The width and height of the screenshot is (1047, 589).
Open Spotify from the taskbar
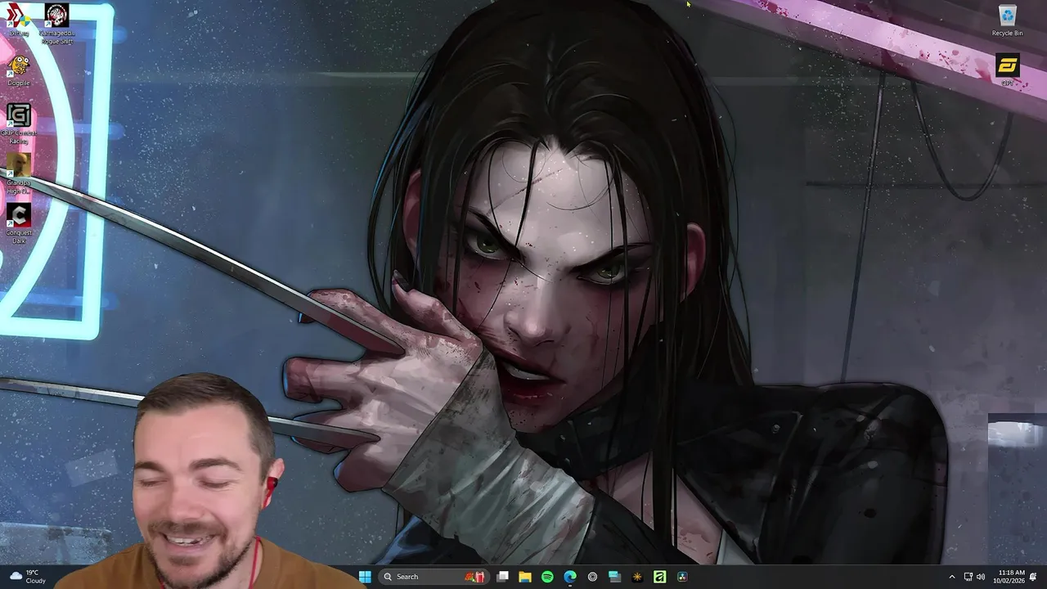tap(547, 577)
